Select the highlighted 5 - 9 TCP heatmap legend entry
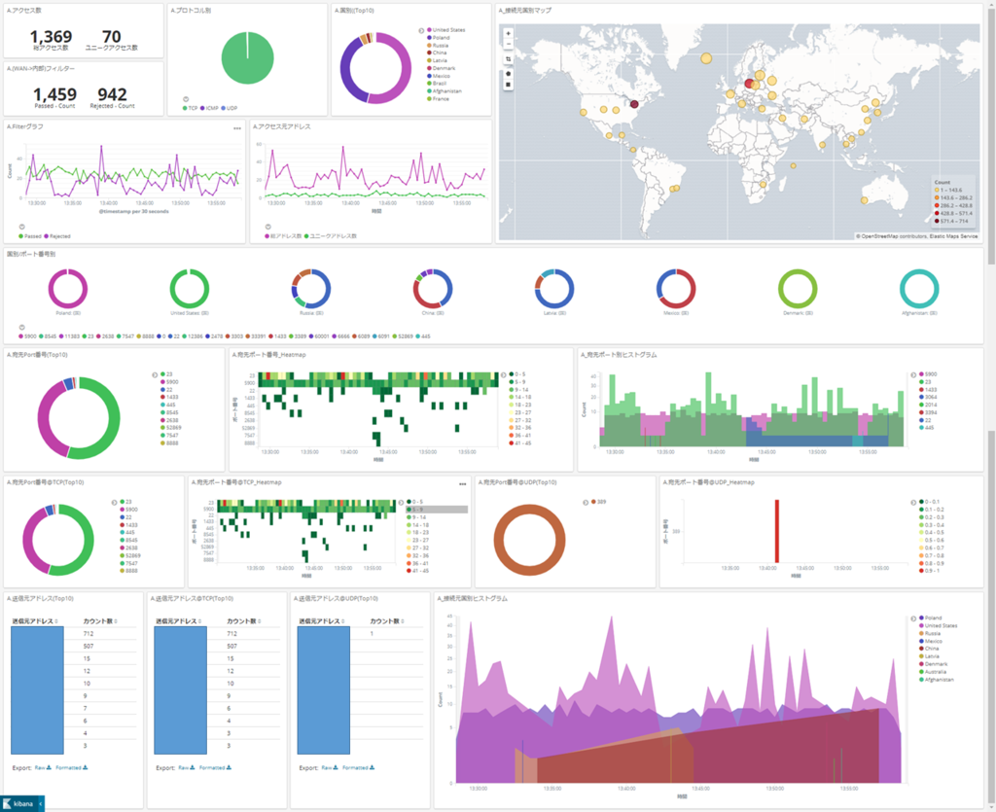The width and height of the screenshot is (996, 812). tap(437, 510)
